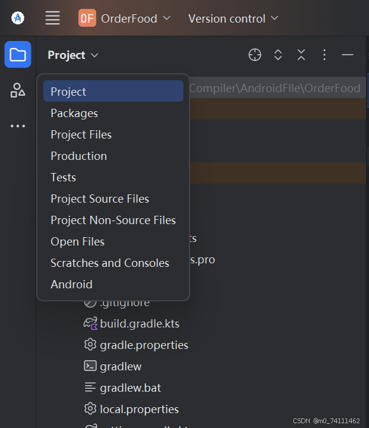Click the local.properties gear icon

pos(90,409)
